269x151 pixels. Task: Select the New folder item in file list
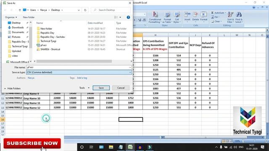coord(46,29)
